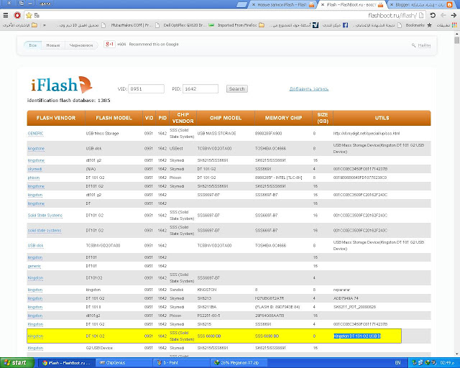Switch to the Blogger browser tab

point(420,5)
